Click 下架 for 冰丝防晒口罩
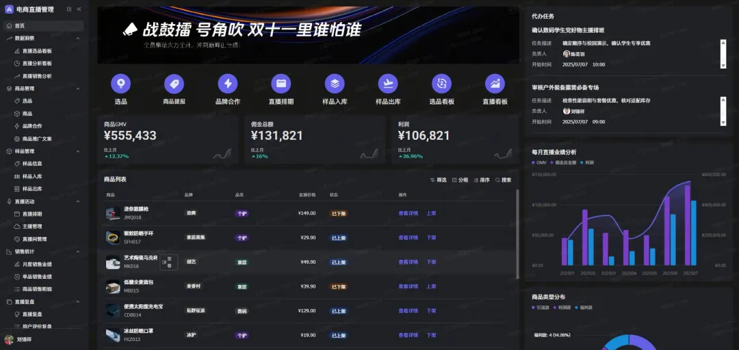The width and height of the screenshot is (739, 350). pyautogui.click(x=431, y=336)
